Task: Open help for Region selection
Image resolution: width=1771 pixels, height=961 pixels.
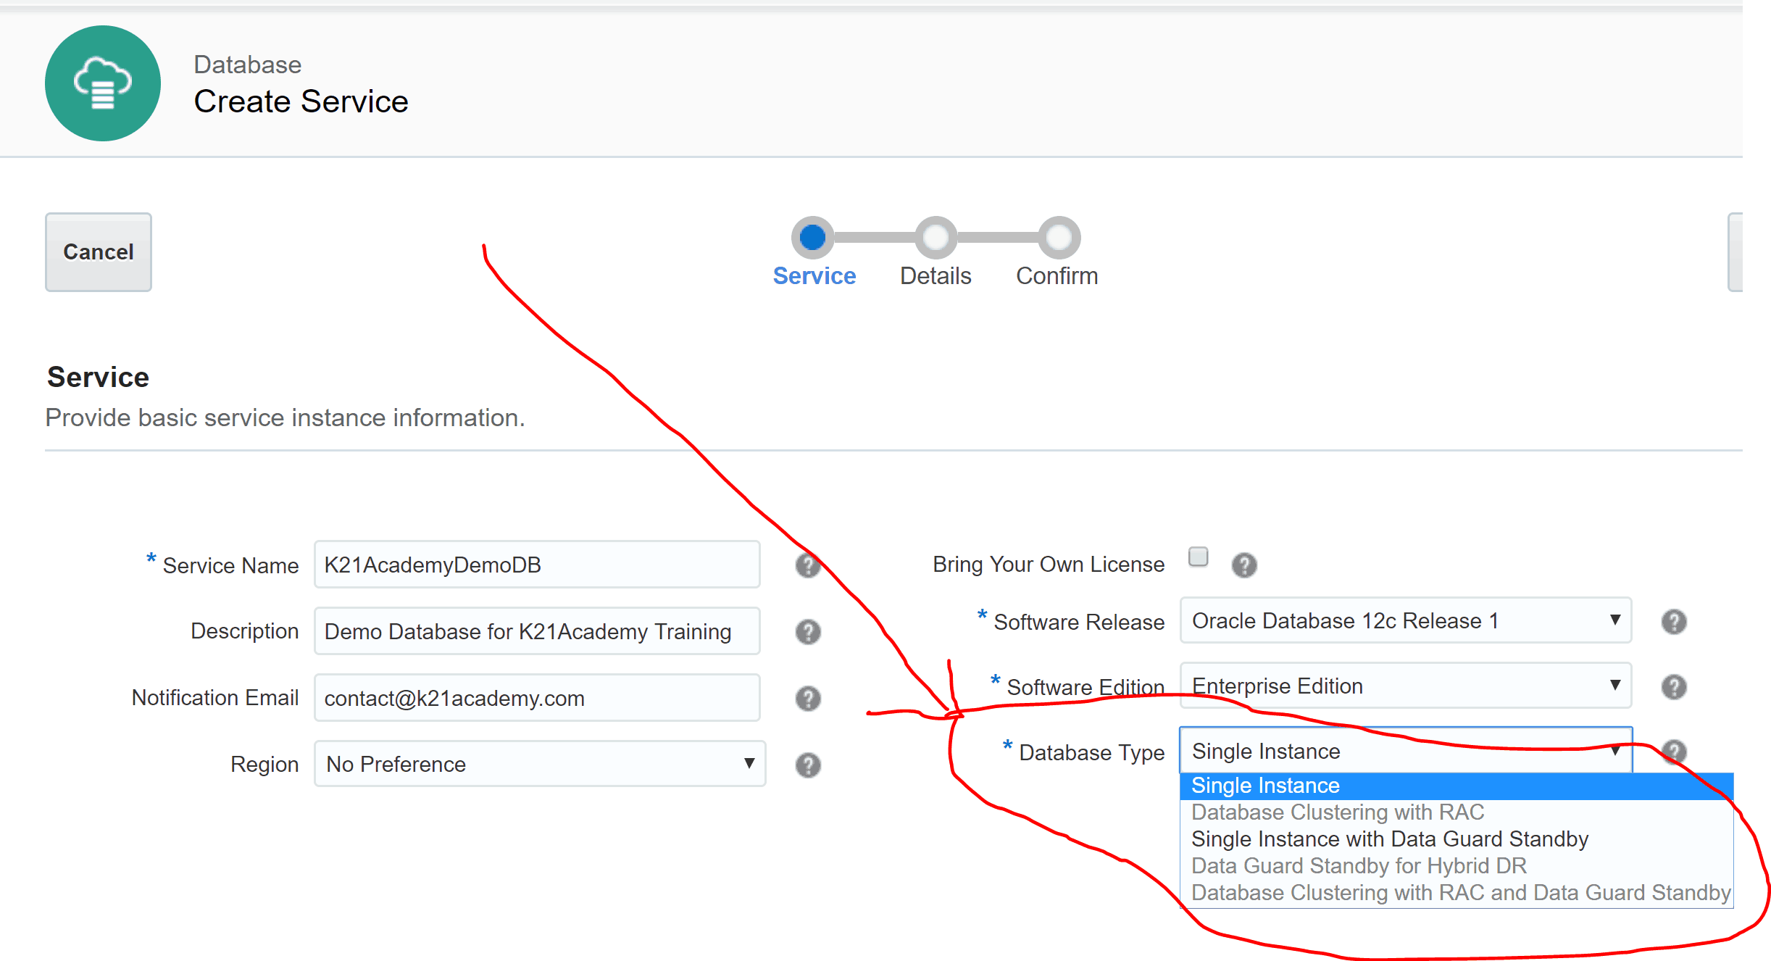Action: (x=807, y=764)
